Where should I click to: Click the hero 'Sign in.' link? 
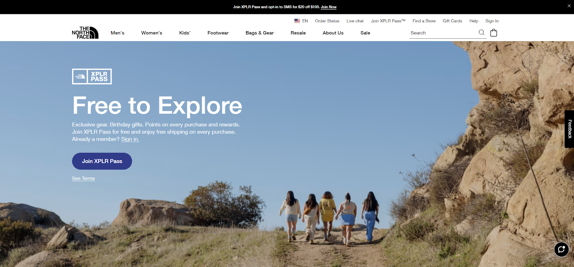[130, 139]
